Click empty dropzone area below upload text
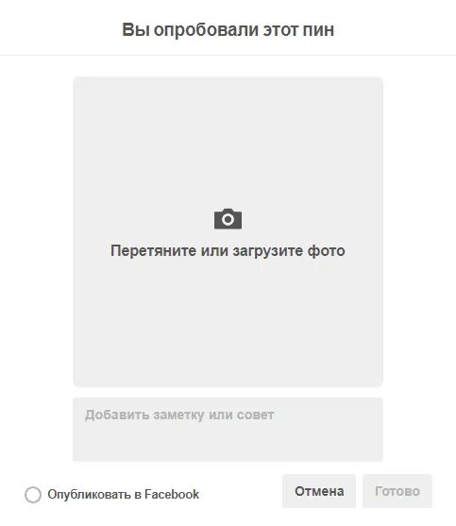The image size is (456, 526). click(x=228, y=322)
